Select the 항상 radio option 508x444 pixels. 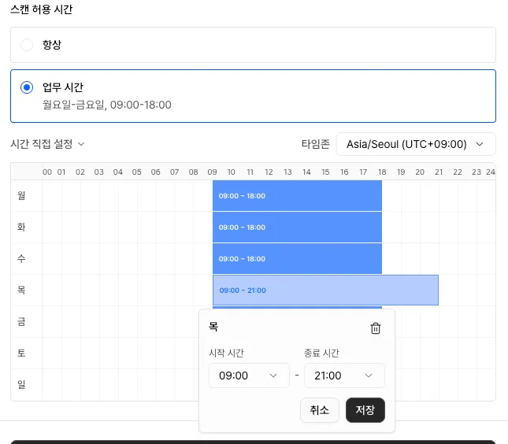[x=27, y=45]
